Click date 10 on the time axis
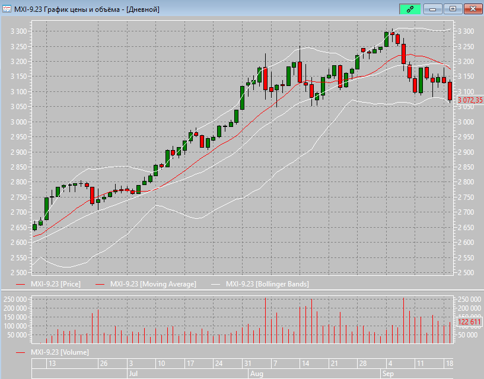Image resolution: width=484 pixels, height=379 pixels. pos(161,363)
